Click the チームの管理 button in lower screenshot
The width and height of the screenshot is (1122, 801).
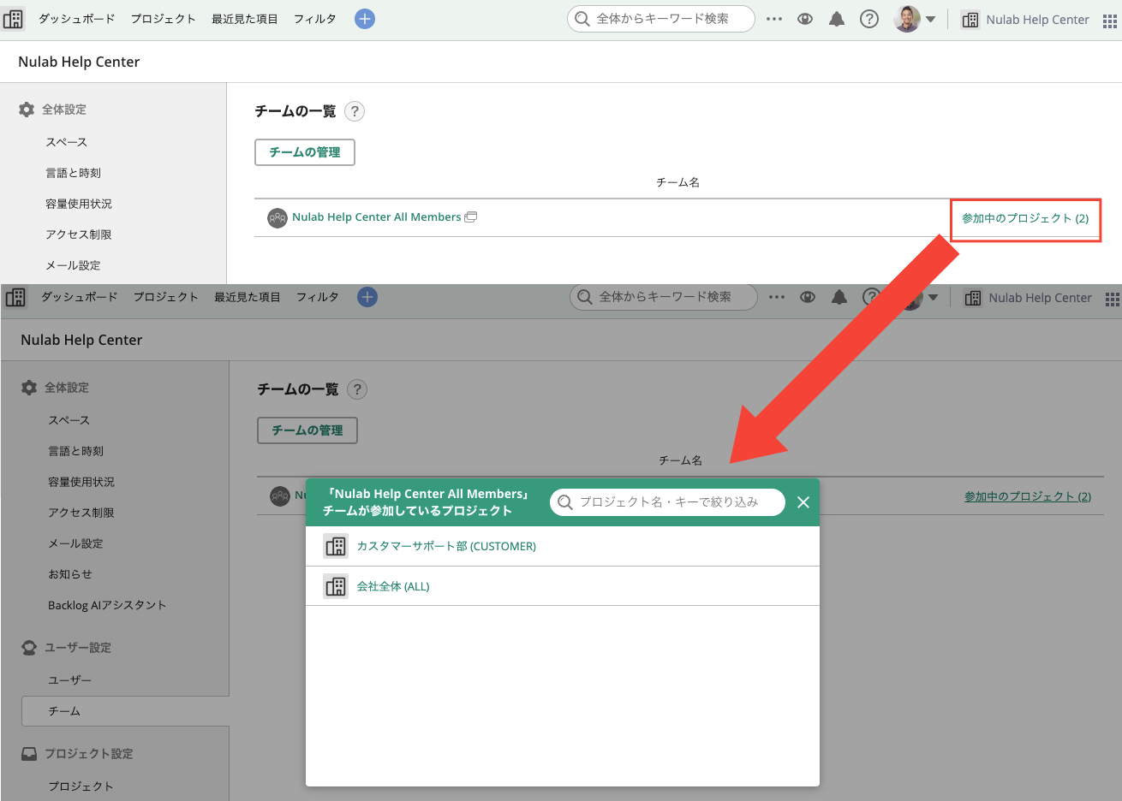[x=307, y=430]
